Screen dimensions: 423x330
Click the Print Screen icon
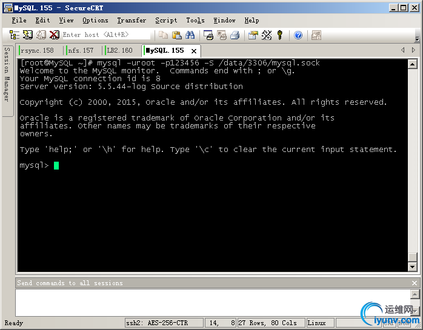click(x=208, y=35)
